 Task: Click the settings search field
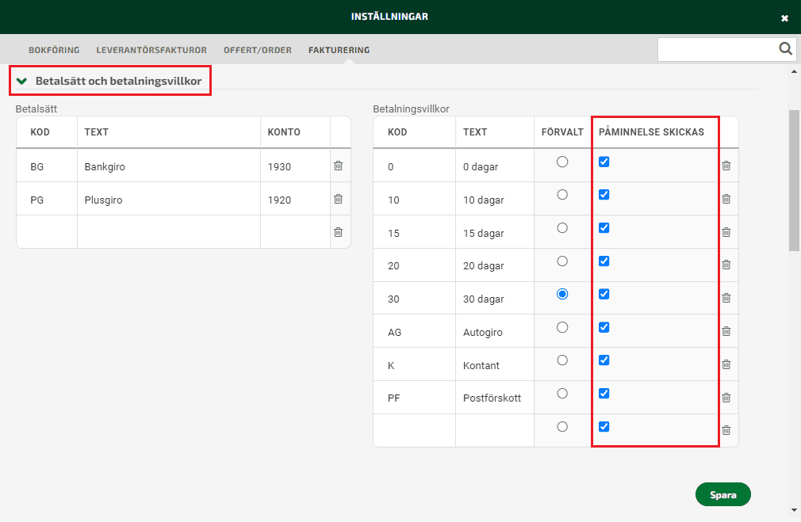717,49
